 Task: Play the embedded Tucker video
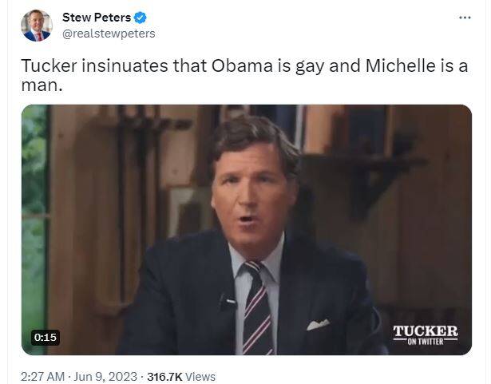coord(247,230)
